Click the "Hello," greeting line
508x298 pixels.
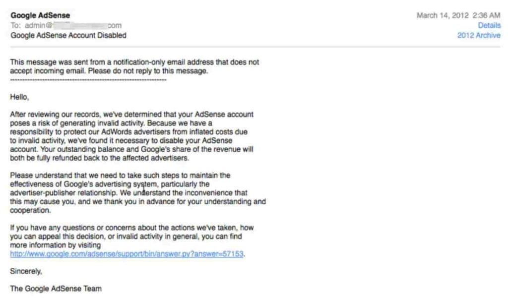(x=20, y=97)
